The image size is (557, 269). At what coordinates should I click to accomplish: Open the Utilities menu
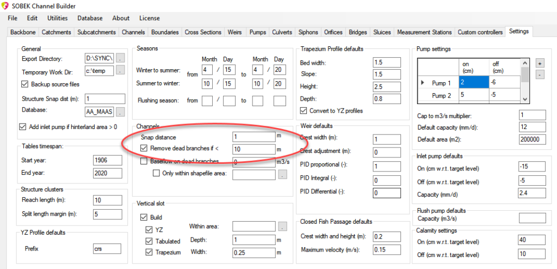point(57,18)
